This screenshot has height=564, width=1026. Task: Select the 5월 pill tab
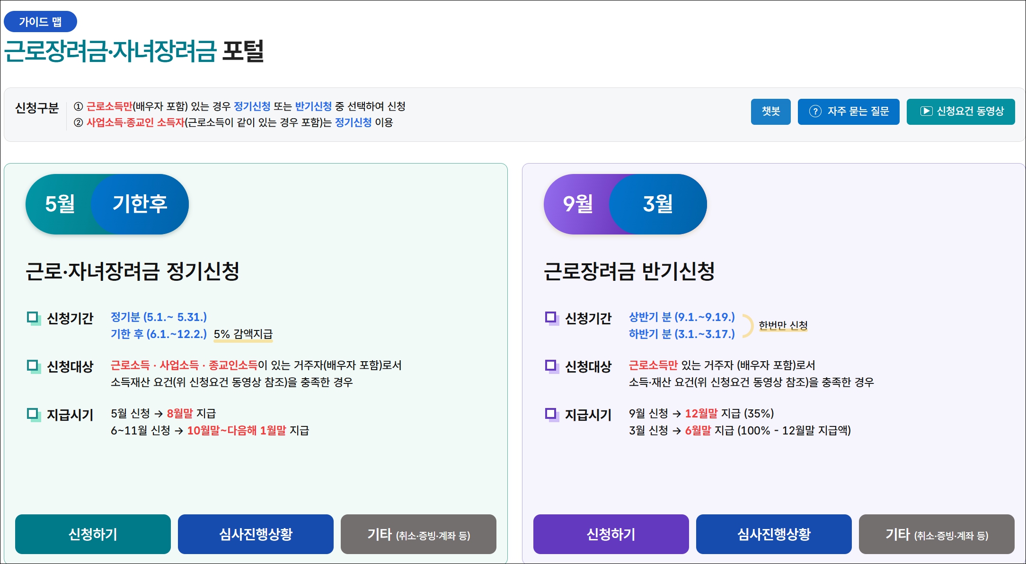(x=60, y=204)
